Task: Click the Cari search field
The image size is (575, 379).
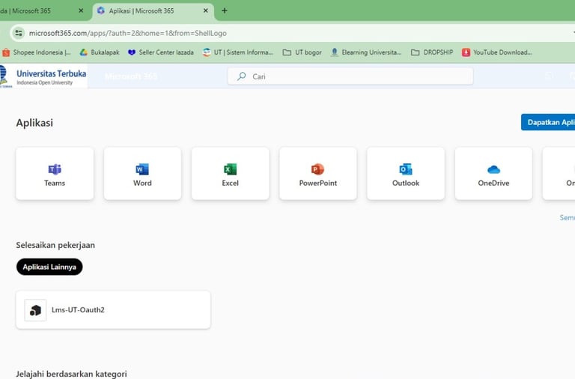Action: tap(350, 76)
